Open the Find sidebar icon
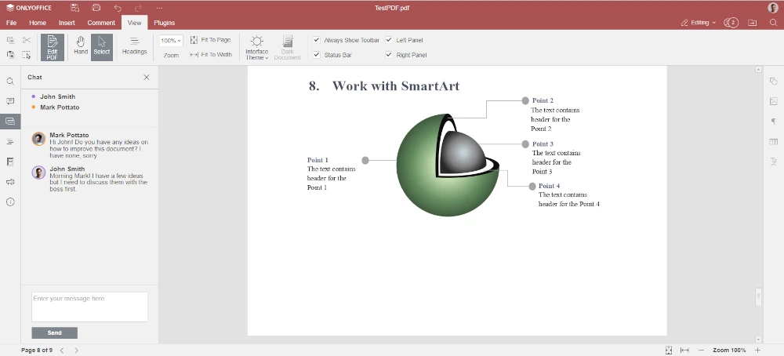 click(x=10, y=81)
